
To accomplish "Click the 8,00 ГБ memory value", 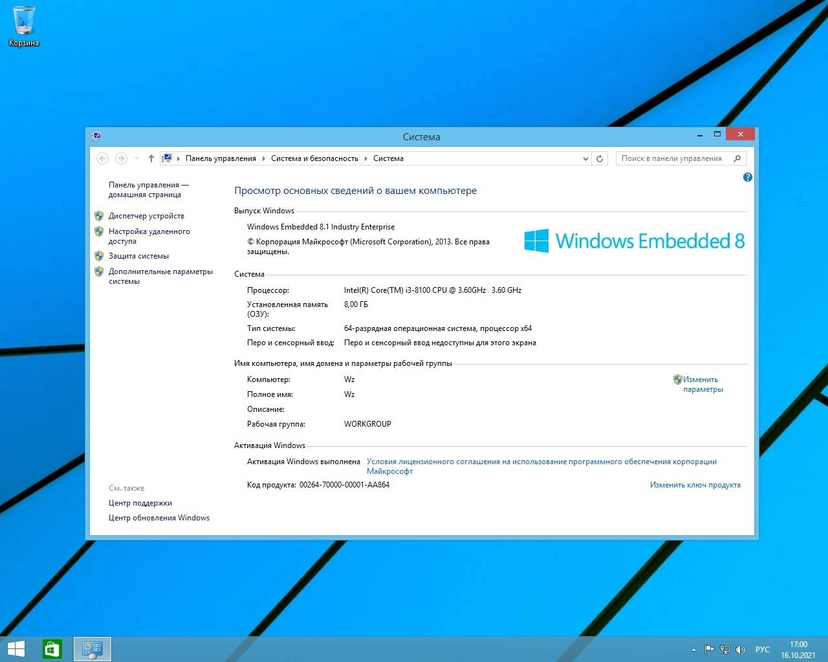I will [x=356, y=304].
